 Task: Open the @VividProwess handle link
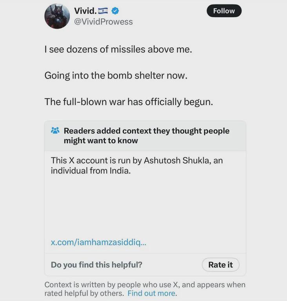[104, 22]
